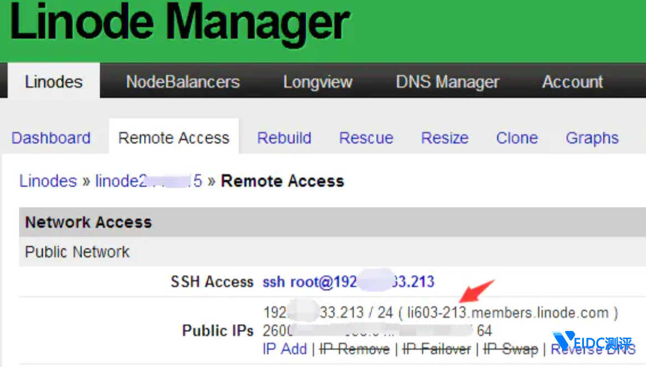Go to the Longview tab
Viewport: 646px width, 367px height.
[317, 82]
